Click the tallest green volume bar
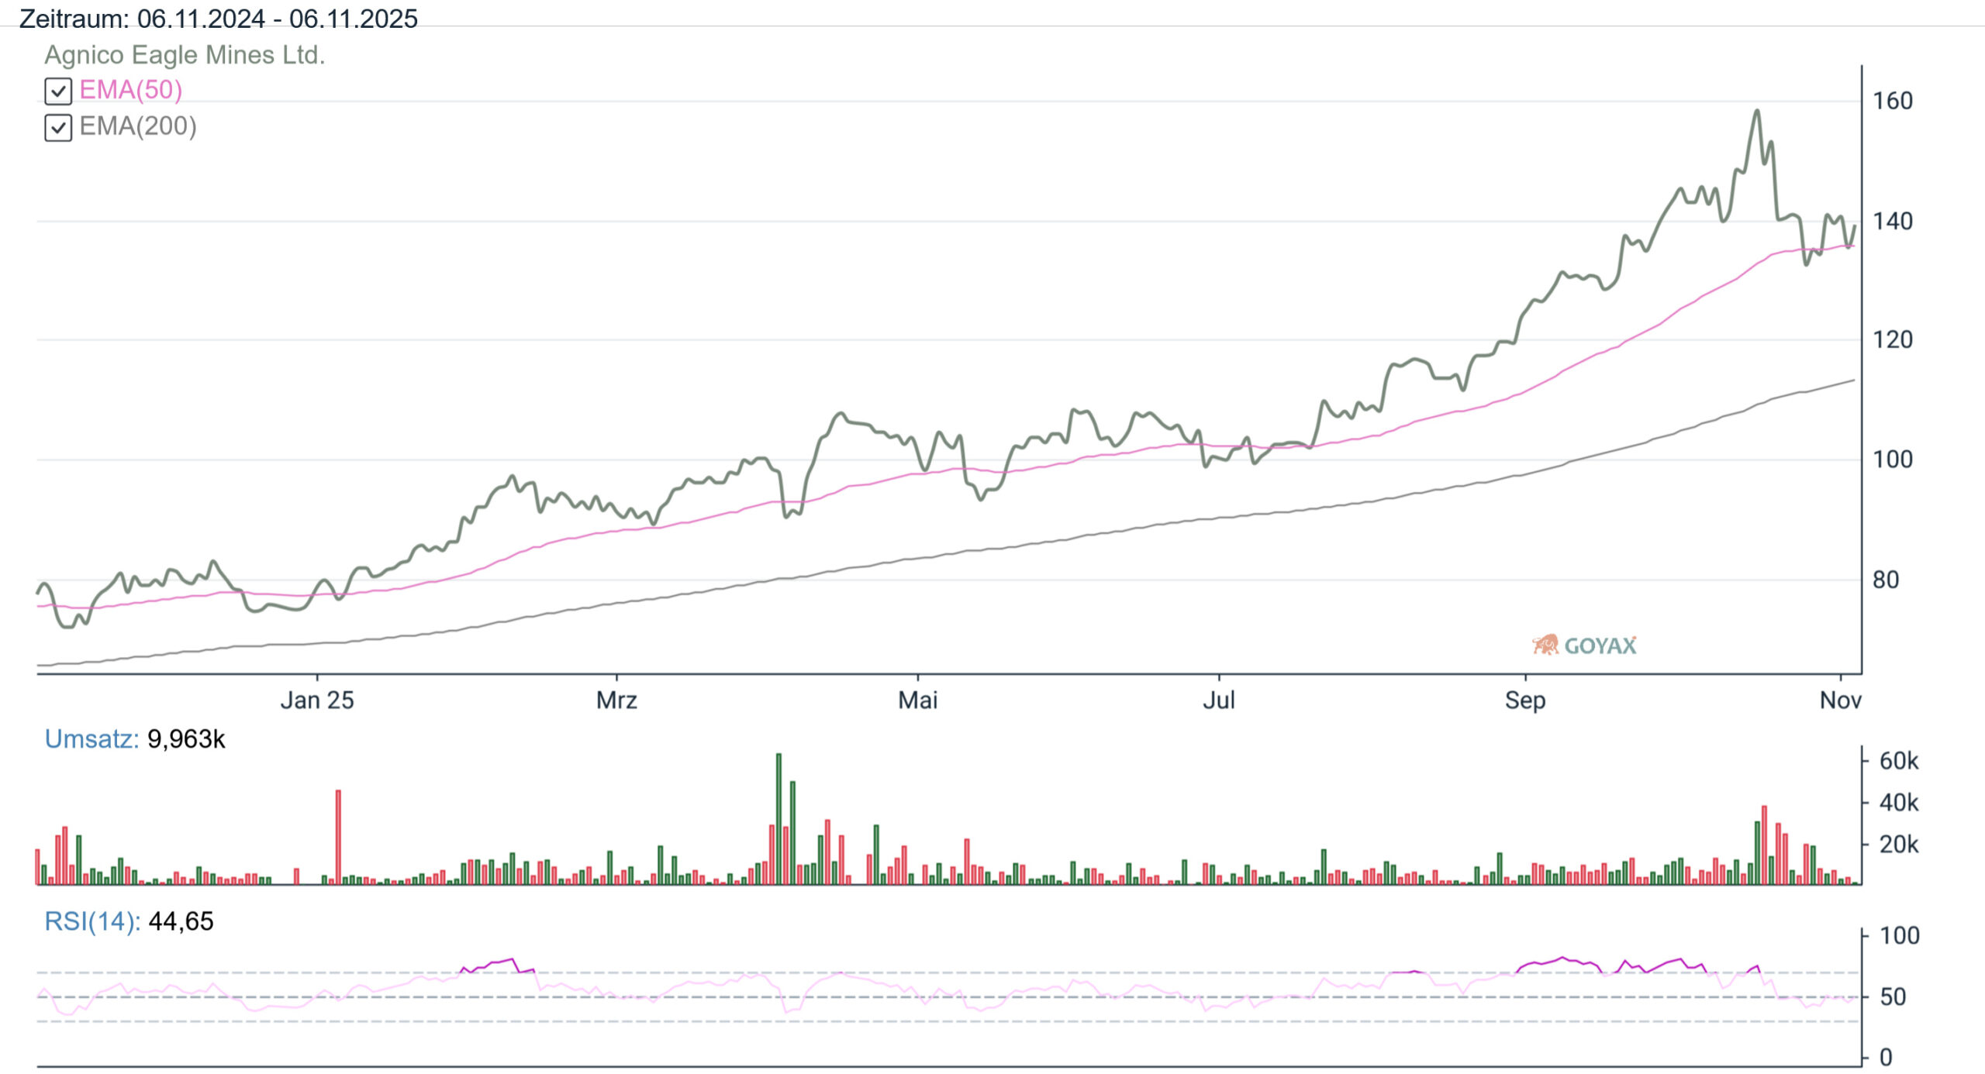This screenshot has width=1985, height=1074. (778, 818)
